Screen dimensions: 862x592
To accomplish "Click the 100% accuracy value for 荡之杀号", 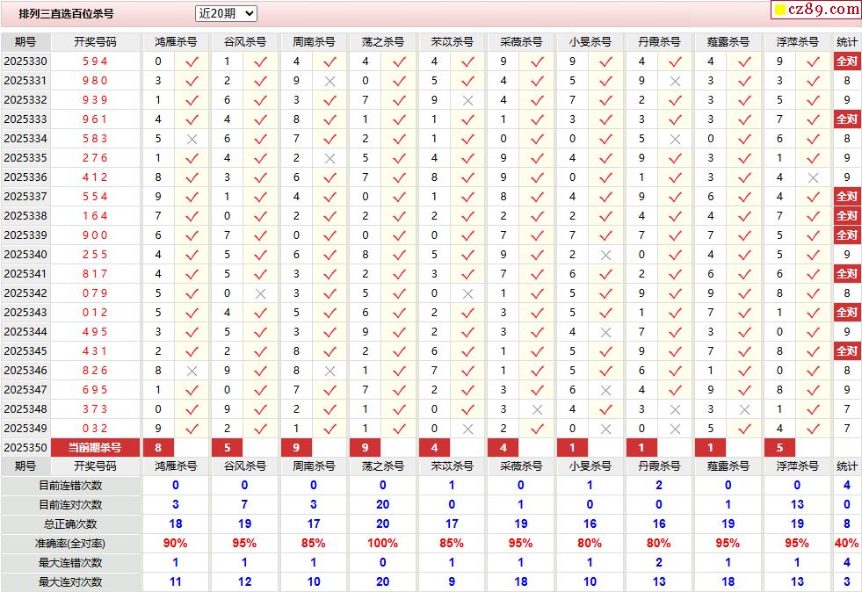I will pos(382,544).
